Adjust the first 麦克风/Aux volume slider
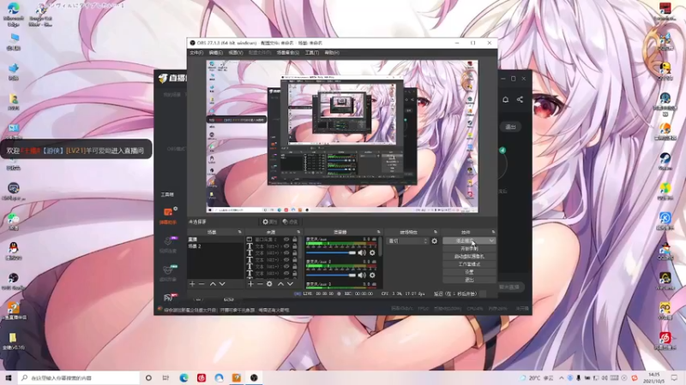 point(331,252)
